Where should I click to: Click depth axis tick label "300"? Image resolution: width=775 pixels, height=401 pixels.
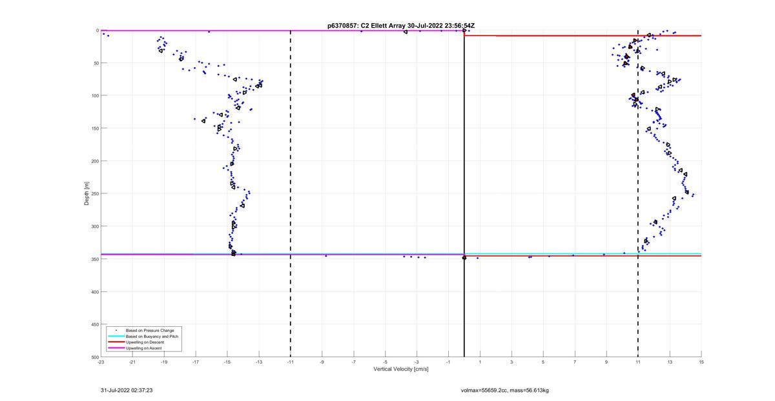point(94,226)
